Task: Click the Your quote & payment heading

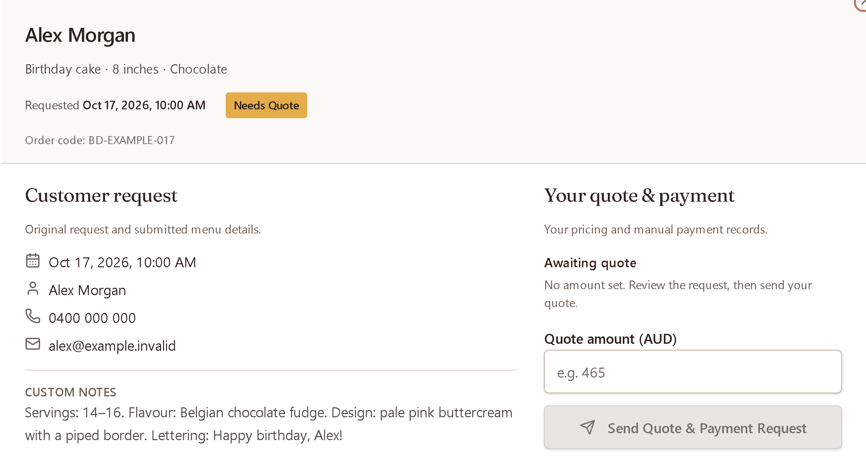Action: click(639, 195)
